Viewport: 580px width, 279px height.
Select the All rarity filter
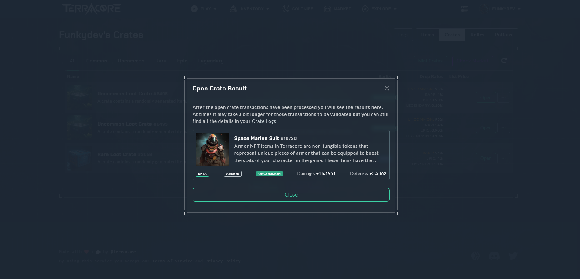point(72,61)
